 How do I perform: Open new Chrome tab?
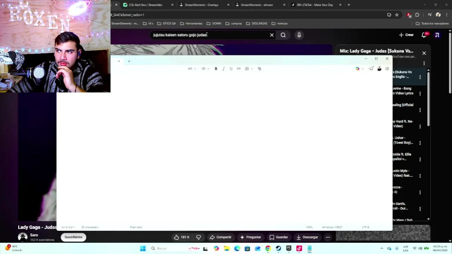(349, 5)
